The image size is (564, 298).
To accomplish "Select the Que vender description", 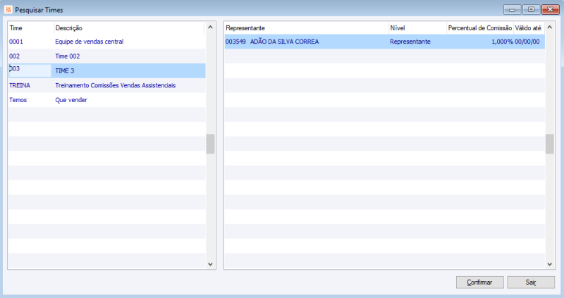I will point(71,100).
